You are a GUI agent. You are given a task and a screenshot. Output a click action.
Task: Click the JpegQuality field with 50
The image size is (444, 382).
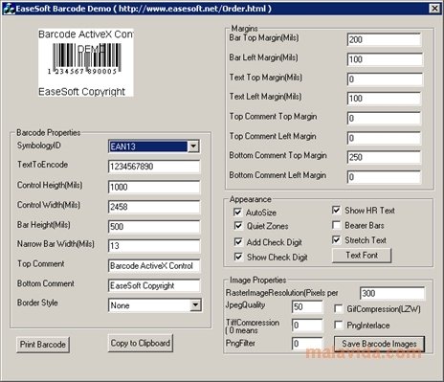coord(307,306)
